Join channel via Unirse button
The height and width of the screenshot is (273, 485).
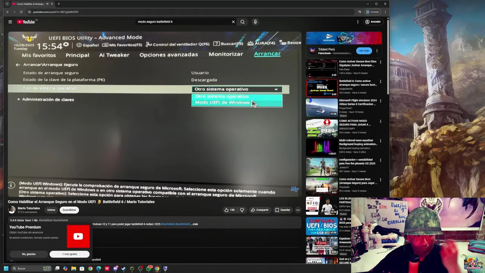[x=51, y=210]
